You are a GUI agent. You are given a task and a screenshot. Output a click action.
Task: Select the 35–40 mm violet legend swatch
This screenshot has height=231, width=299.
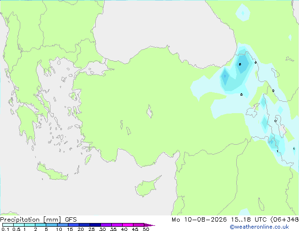[116, 225]
